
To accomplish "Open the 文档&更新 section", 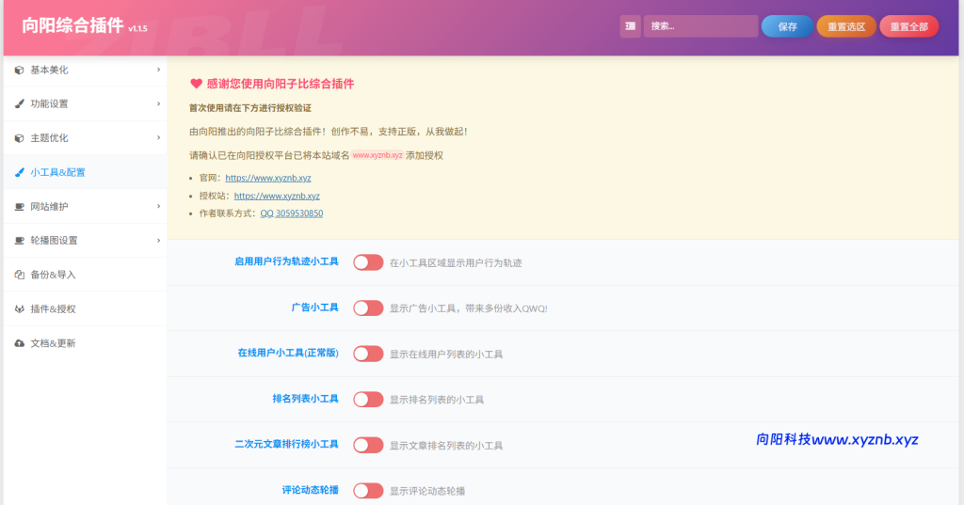I will tap(86, 343).
